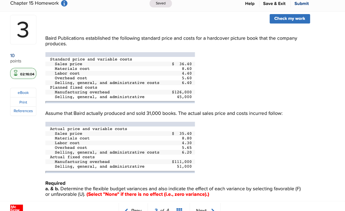Viewport: 345px width, 211px height.
Task: Open Help
Action: tap(250, 3)
